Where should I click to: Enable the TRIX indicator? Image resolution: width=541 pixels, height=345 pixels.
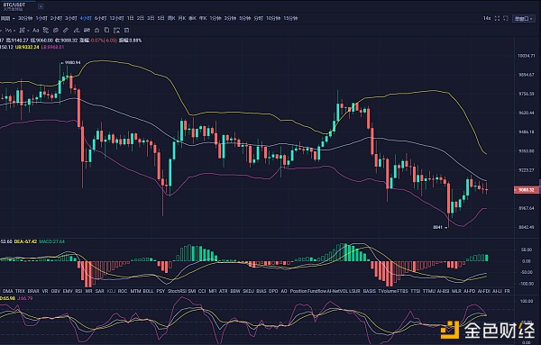pos(21,291)
